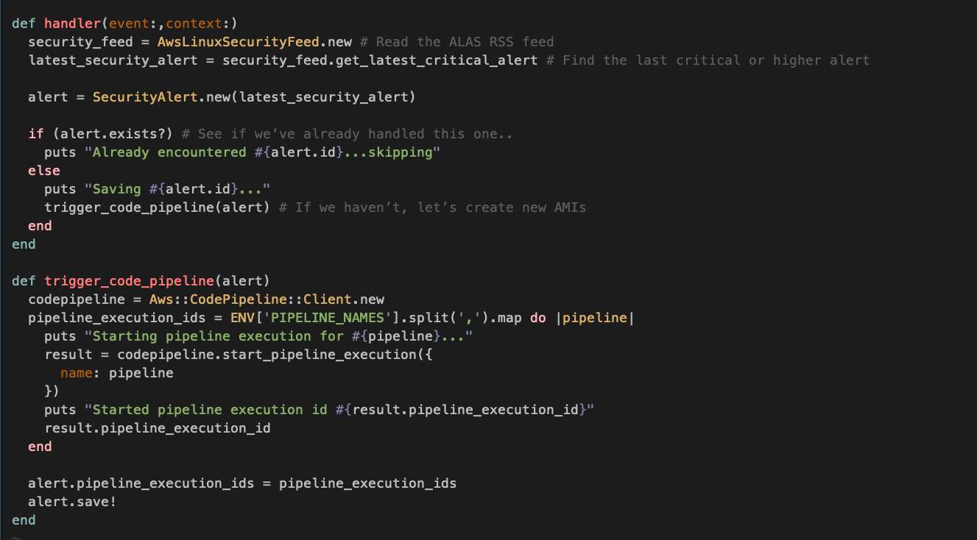Click the alert.save! line

tap(72, 502)
